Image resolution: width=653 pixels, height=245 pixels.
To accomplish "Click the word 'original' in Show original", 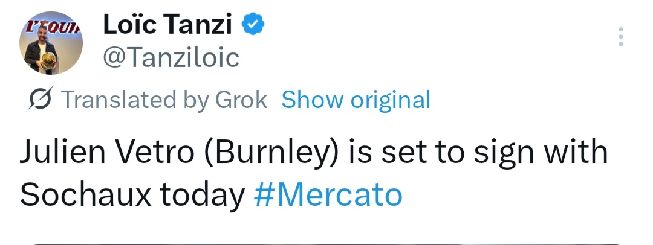I will pyautogui.click(x=391, y=100).
